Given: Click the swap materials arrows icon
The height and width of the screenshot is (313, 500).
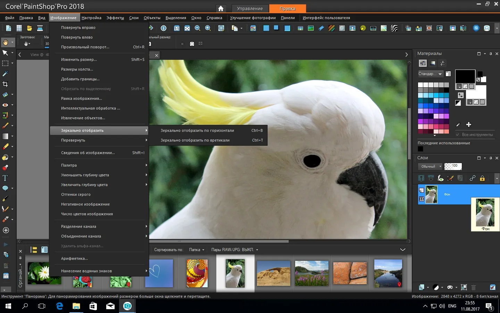Looking at the screenshot, I should click(x=461, y=95).
